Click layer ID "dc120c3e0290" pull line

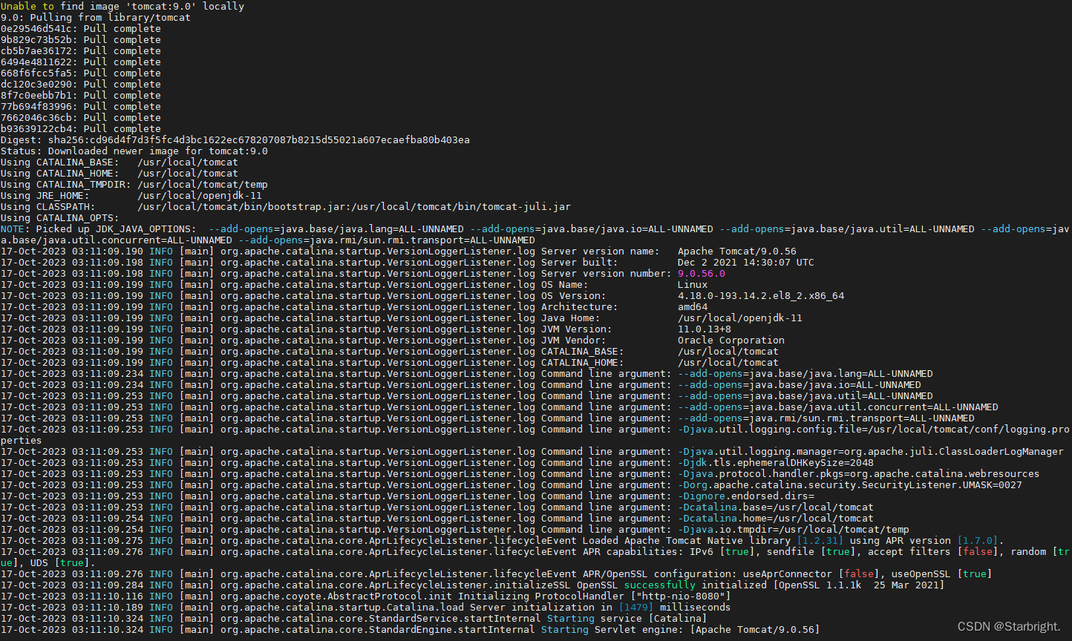click(80, 84)
